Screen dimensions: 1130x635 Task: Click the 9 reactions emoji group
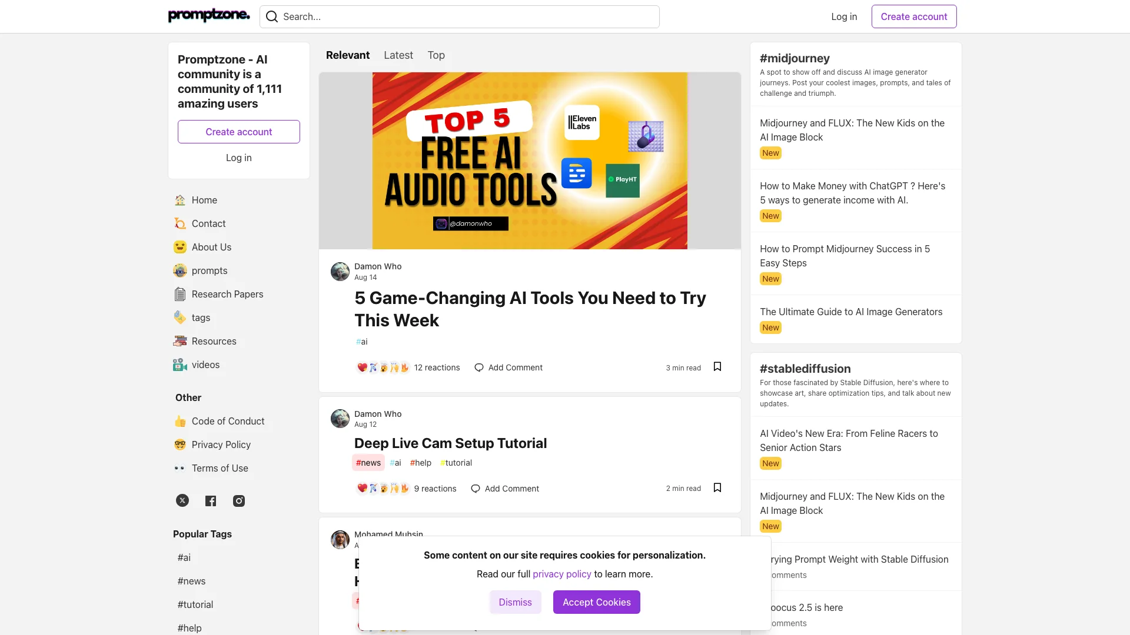(x=383, y=489)
